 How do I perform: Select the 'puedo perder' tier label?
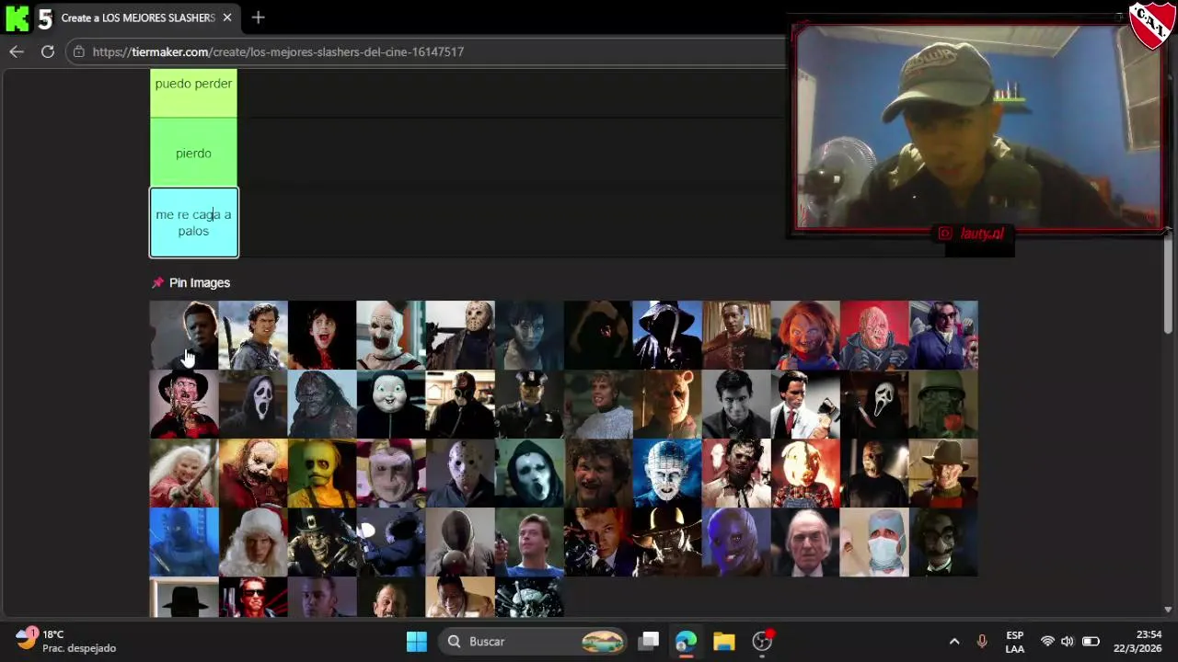tap(193, 92)
